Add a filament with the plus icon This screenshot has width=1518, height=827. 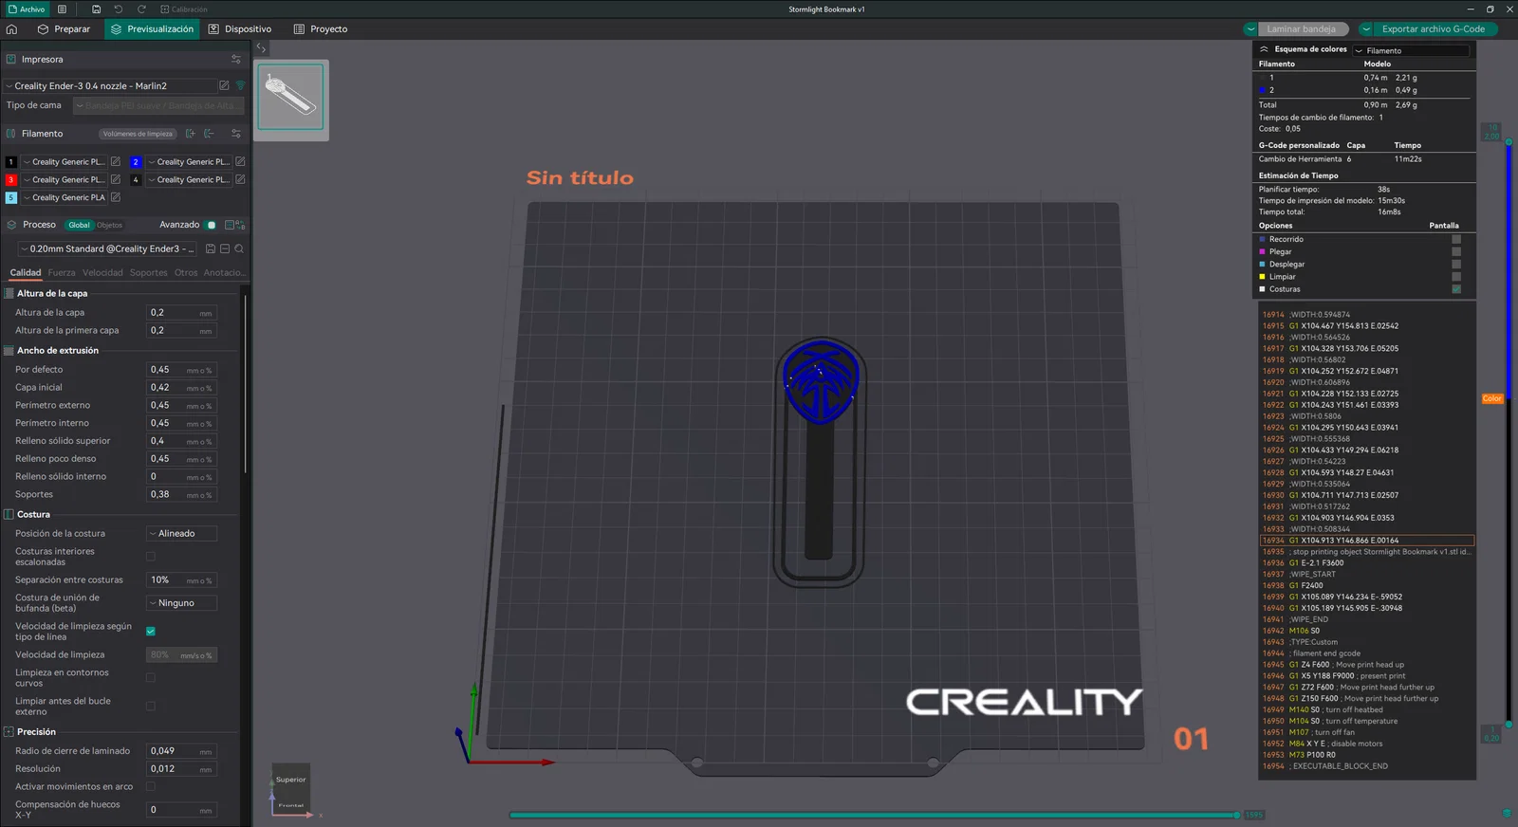(191, 134)
